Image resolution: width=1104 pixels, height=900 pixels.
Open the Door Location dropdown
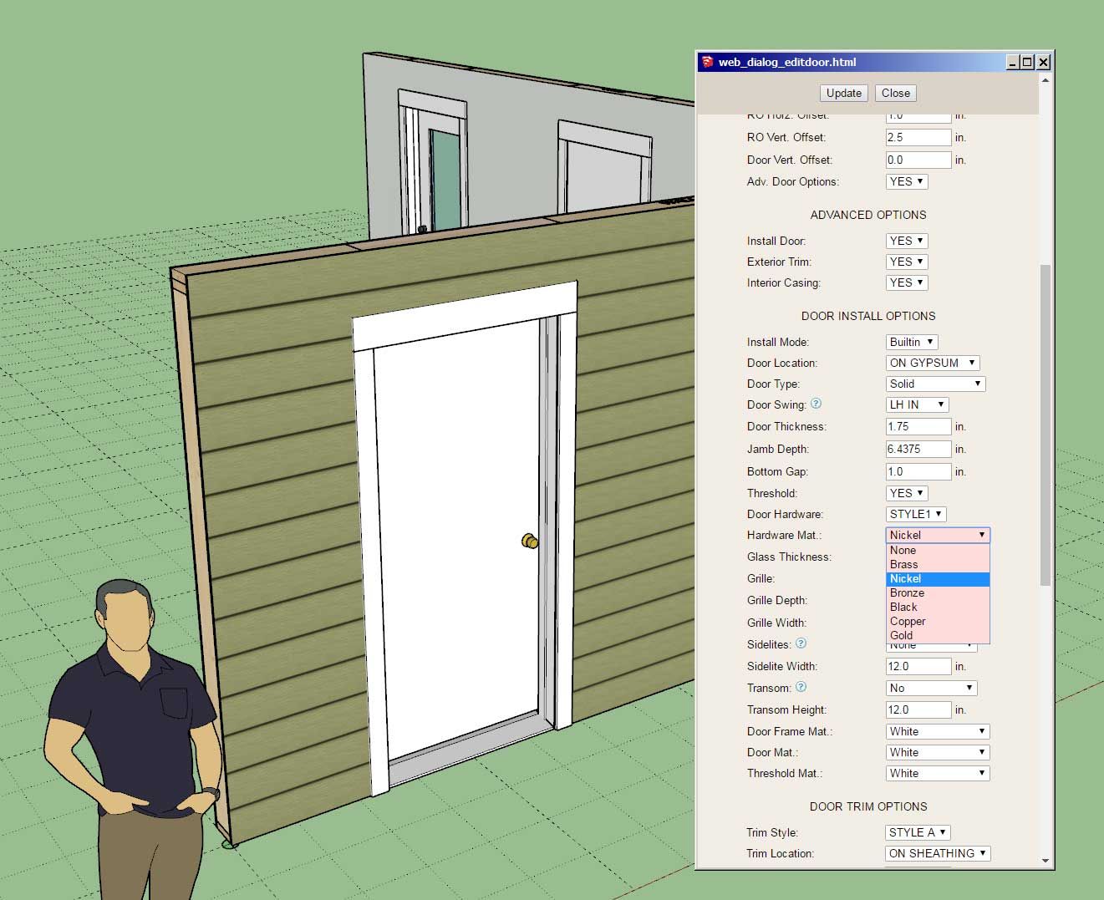[x=932, y=363]
